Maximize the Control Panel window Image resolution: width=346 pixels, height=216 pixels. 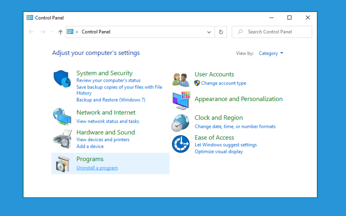289,18
